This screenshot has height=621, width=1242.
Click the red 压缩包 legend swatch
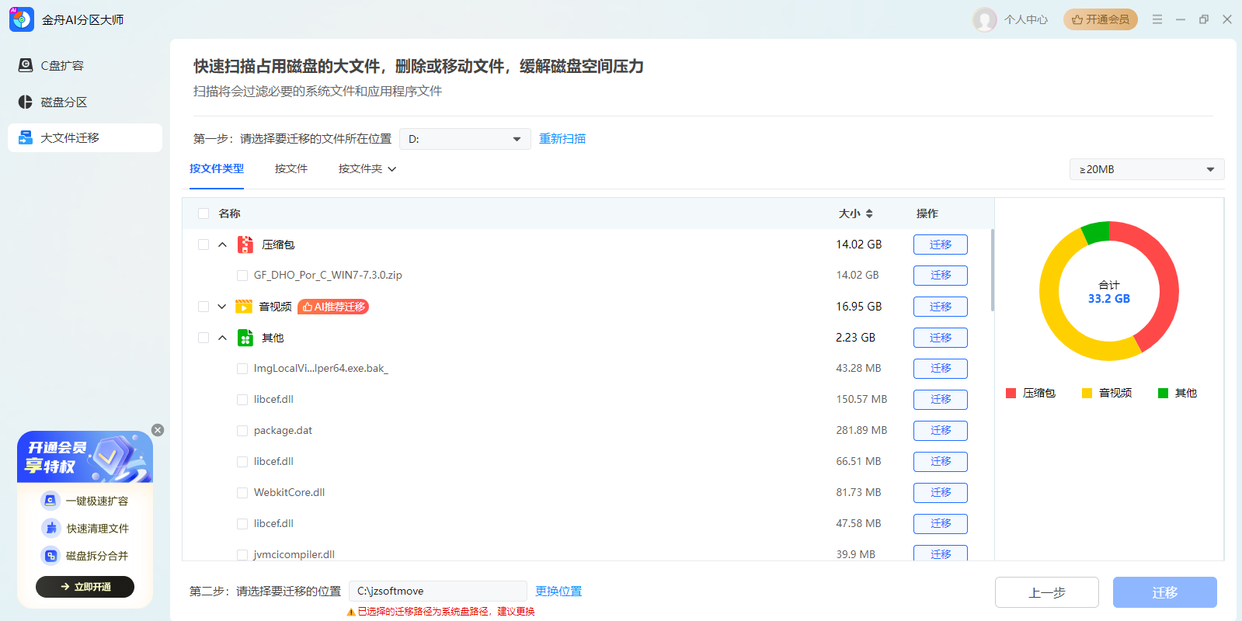click(x=1011, y=394)
